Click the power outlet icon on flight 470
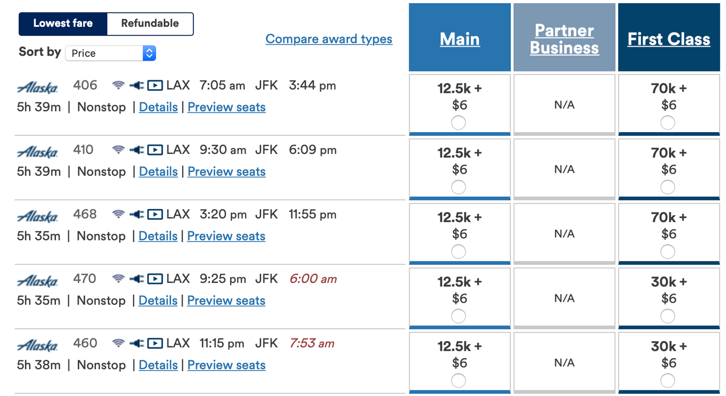Screen dimensions: 726x396 point(135,278)
